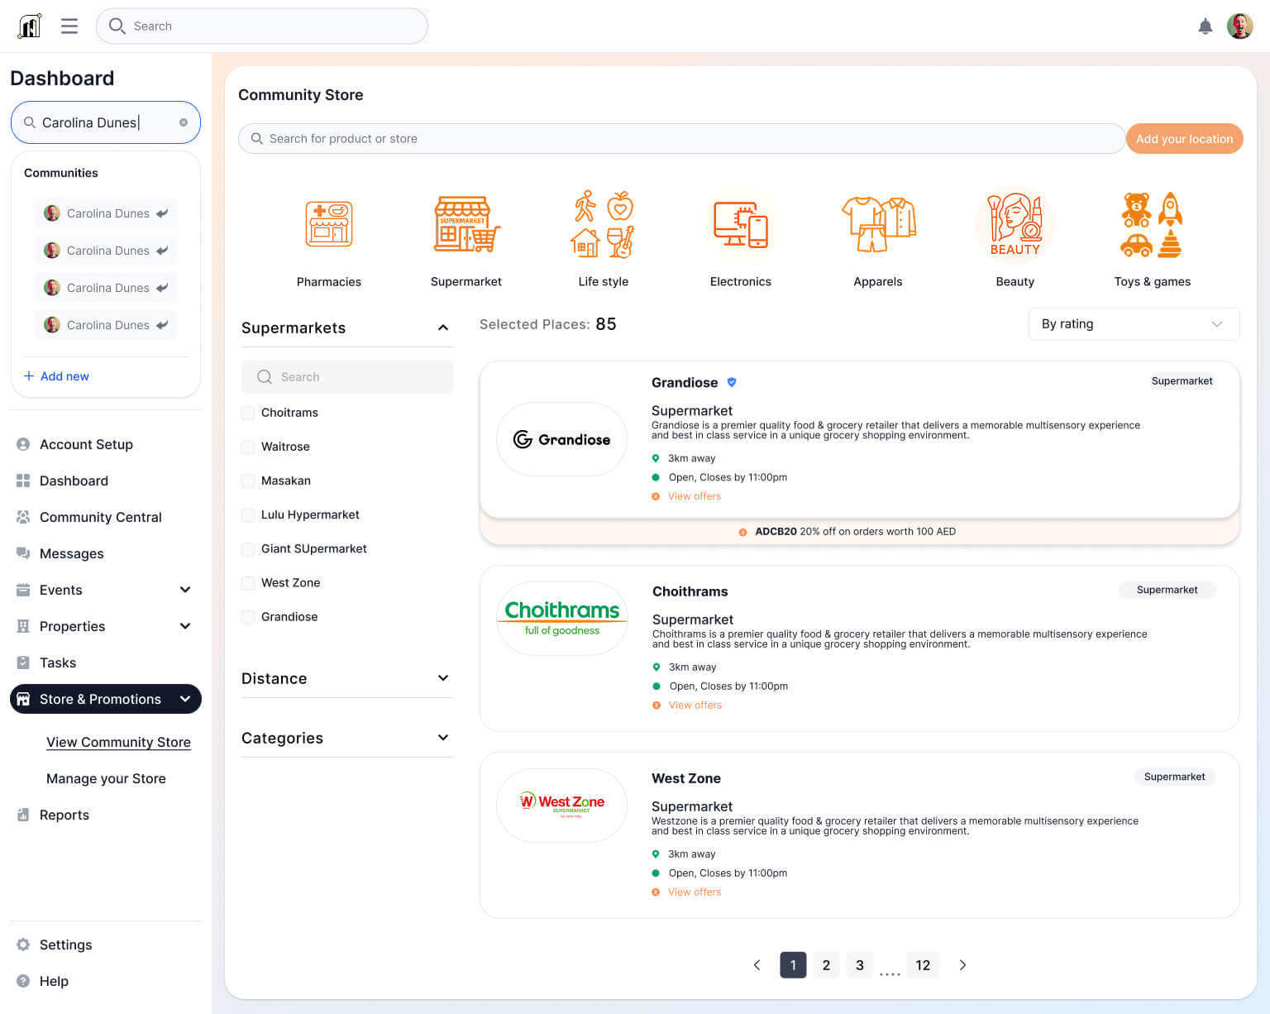Click the Supermarkets filter Search field
The image size is (1270, 1014).
pyautogui.click(x=347, y=377)
